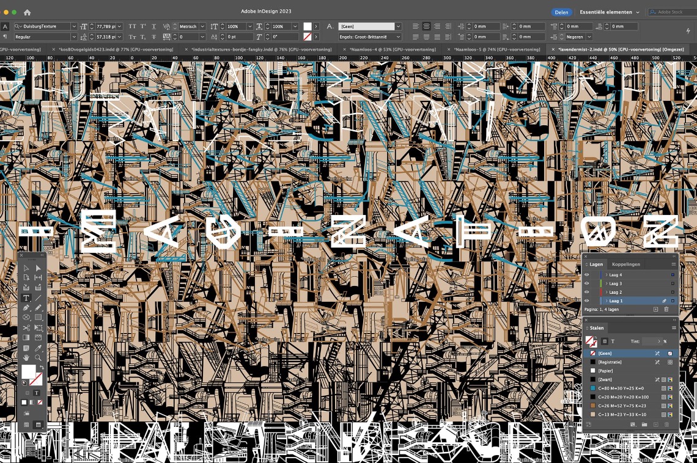The image size is (697, 463).
Task: Hide Laag 1 with its eye icon
Action: 587,301
